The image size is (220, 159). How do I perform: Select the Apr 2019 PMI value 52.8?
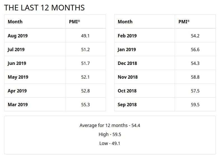85,91
